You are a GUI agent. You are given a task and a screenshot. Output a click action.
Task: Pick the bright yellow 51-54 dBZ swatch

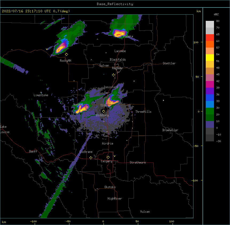[210, 57]
